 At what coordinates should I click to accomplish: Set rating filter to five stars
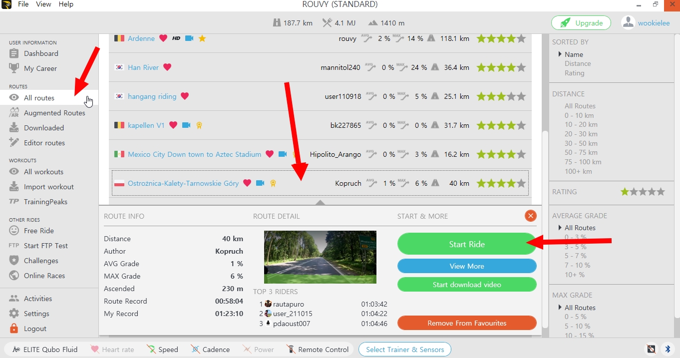click(x=661, y=191)
